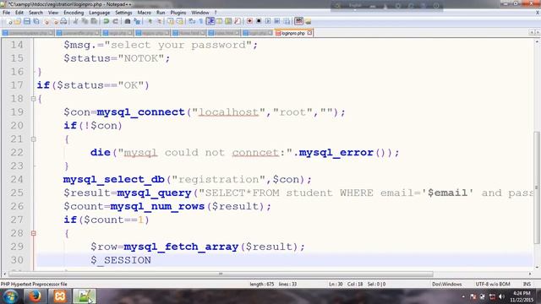The height and width of the screenshot is (304, 541).
Task: Open the Plugins menu
Action: click(178, 13)
